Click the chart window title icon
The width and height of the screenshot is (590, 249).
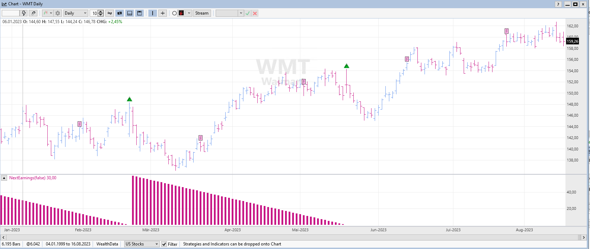(x=4, y=4)
